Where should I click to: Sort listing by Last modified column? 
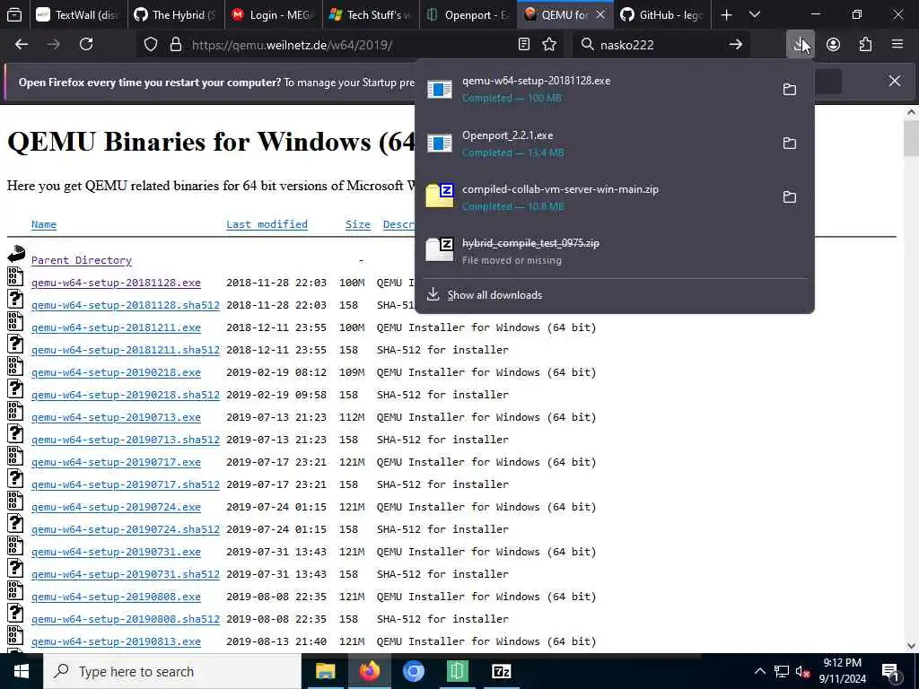click(x=267, y=224)
